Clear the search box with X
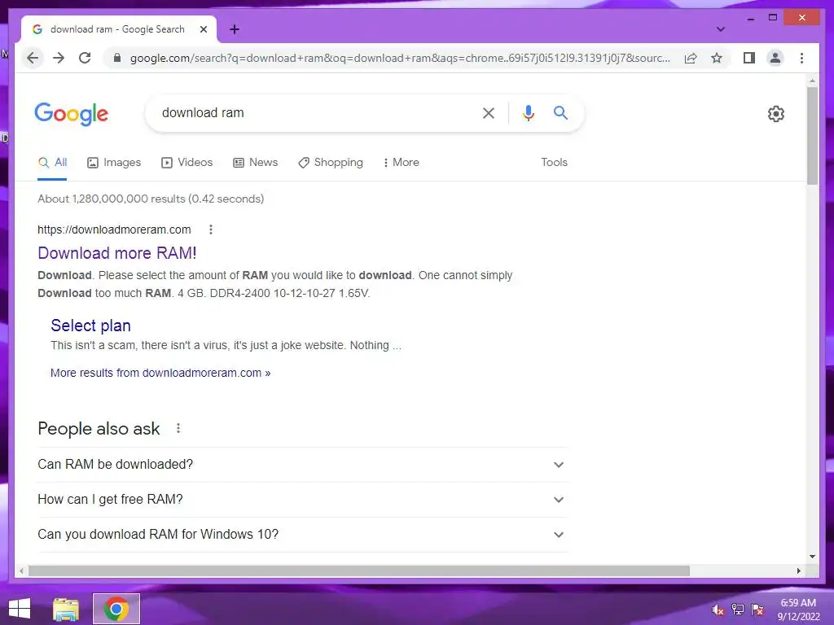This screenshot has height=625, width=834. 489,112
